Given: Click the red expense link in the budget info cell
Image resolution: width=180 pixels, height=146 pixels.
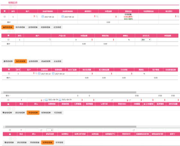Looking at the screenshot, I should pyautogui.click(x=128, y=17).
